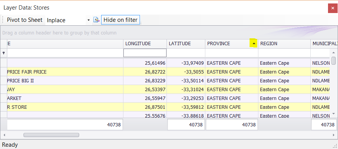Click the toolbar drag handle grip

click(x=3, y=20)
